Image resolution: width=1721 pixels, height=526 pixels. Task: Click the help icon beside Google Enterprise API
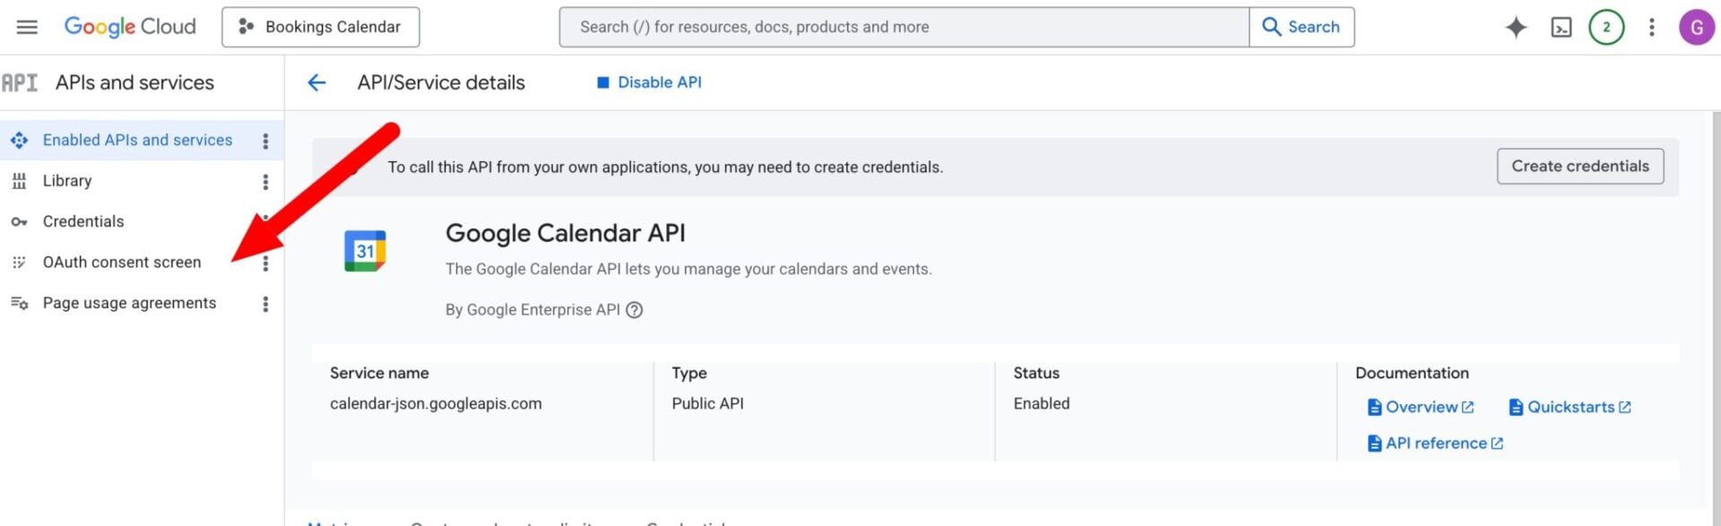point(634,310)
